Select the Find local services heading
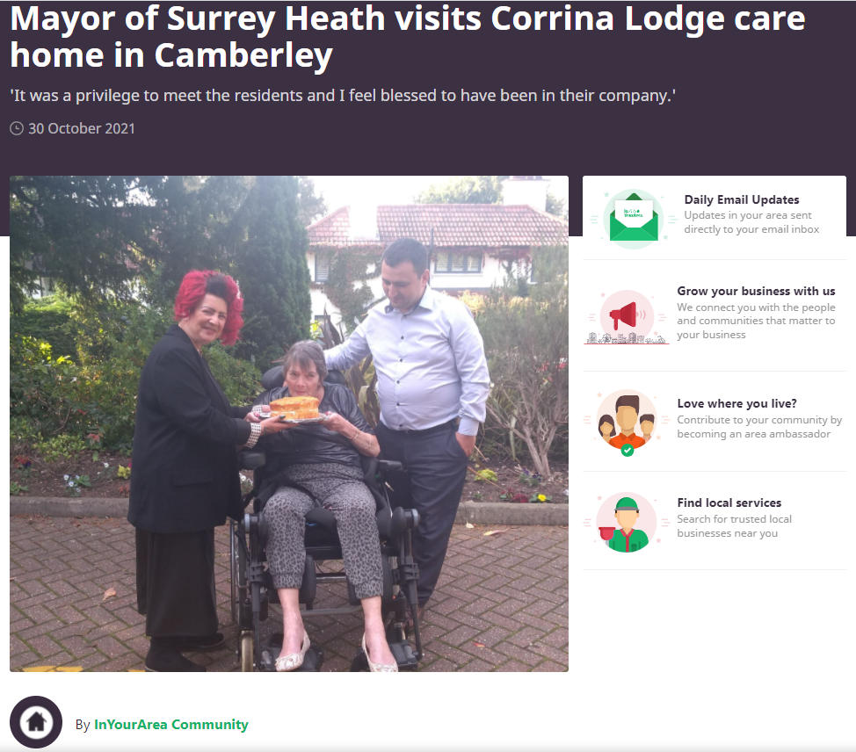Image resolution: width=856 pixels, height=752 pixels. pos(729,503)
